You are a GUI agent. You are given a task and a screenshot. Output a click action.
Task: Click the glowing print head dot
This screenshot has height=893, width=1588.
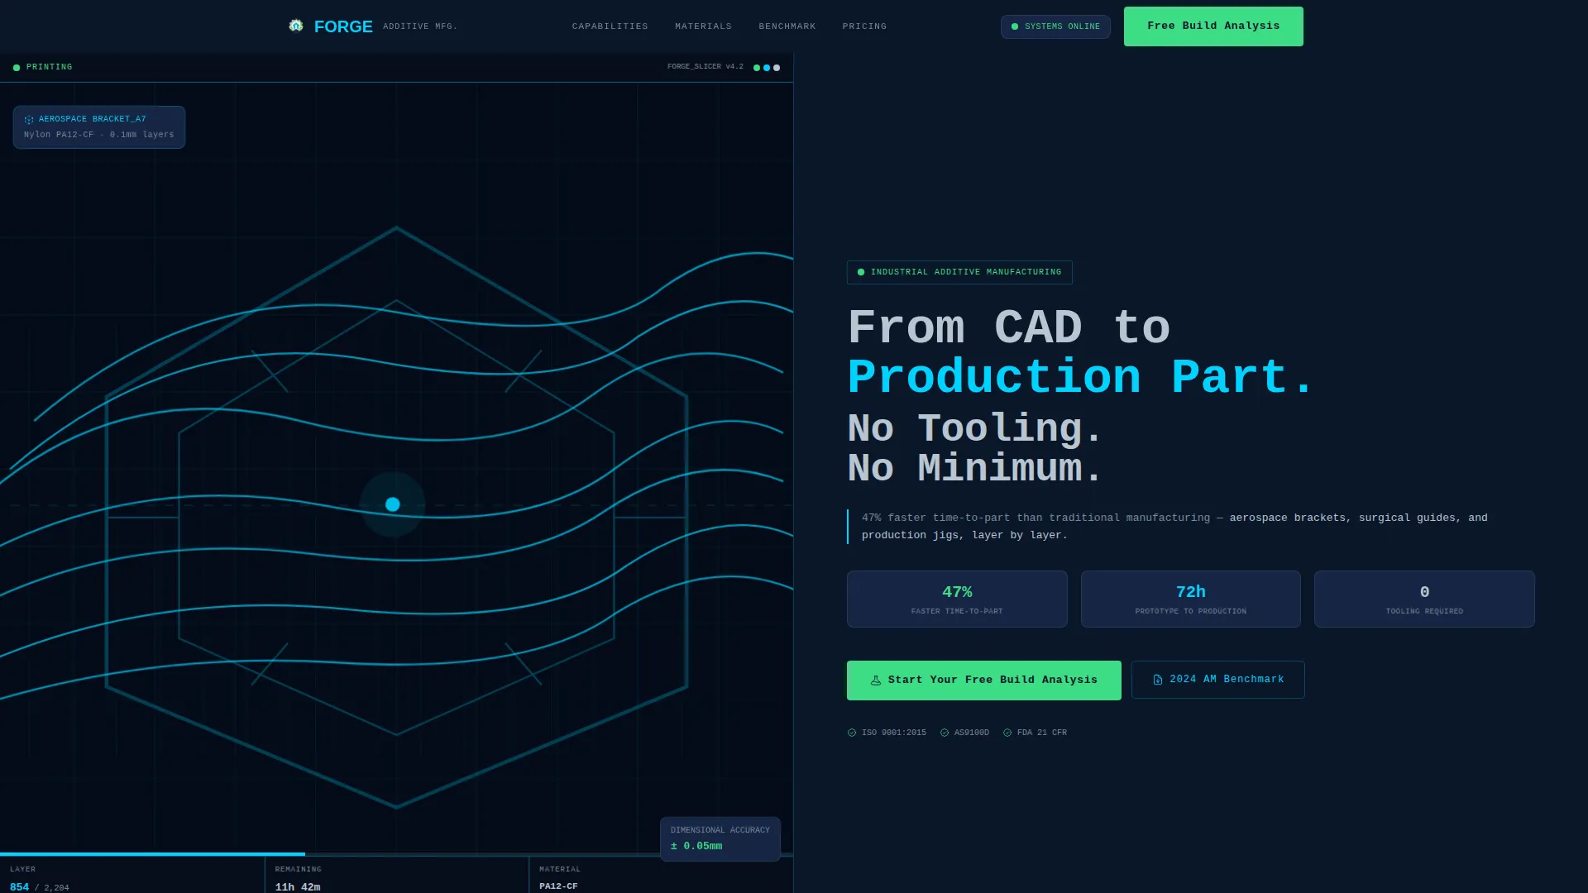coord(393,504)
